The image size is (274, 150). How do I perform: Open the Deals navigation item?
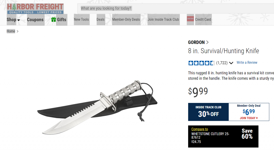coord(101,20)
